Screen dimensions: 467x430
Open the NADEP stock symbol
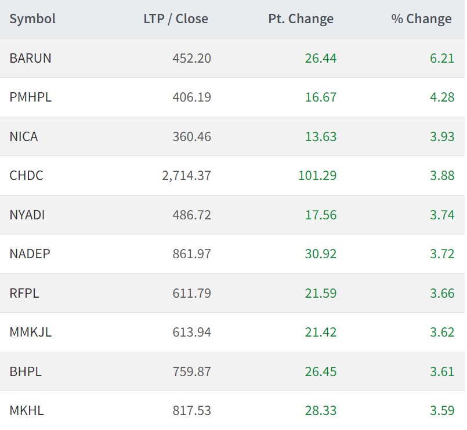point(30,254)
